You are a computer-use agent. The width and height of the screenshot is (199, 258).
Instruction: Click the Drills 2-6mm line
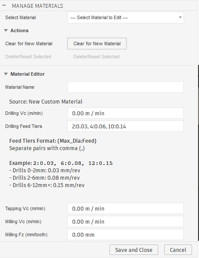pos(44,178)
